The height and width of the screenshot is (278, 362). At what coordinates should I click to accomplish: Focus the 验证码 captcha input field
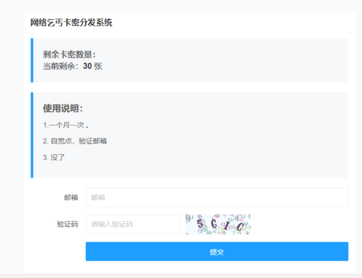click(133, 224)
